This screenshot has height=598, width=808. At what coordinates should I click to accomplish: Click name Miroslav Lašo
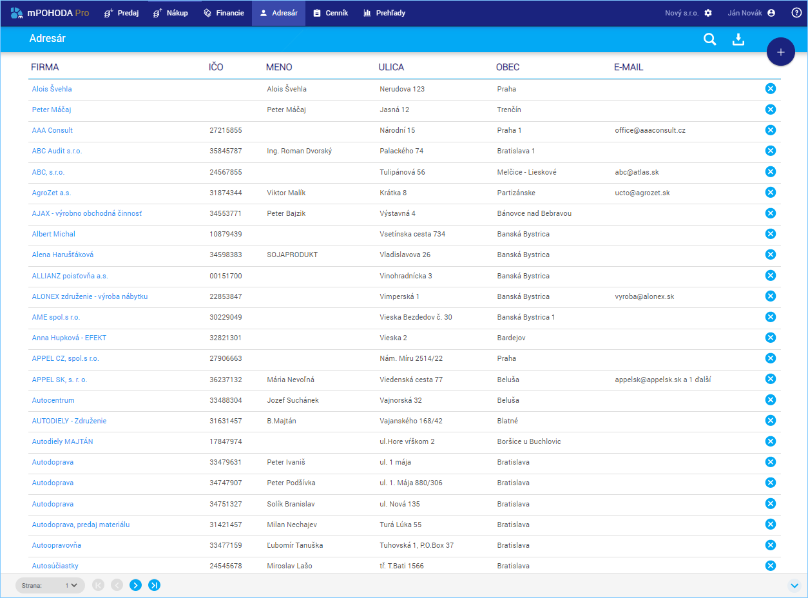tap(290, 566)
